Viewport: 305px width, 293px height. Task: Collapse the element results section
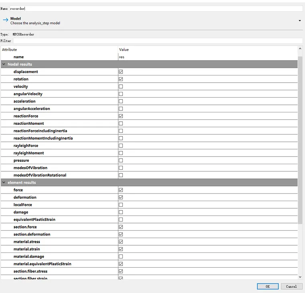pyautogui.click(x=4, y=183)
